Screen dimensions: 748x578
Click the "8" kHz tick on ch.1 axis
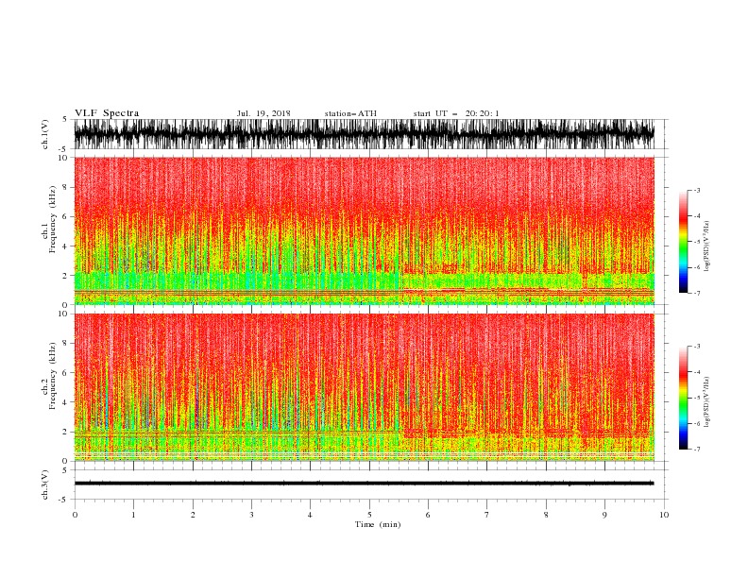pos(65,187)
